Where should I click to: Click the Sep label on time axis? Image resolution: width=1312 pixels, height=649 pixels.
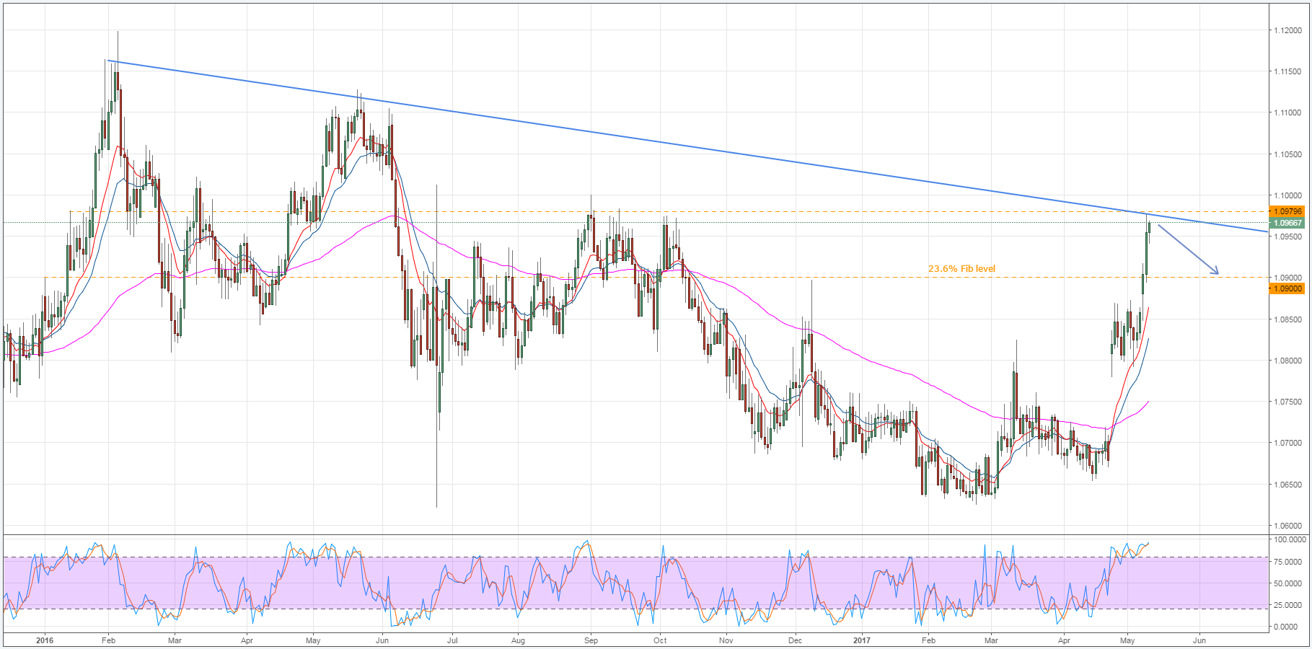[591, 640]
